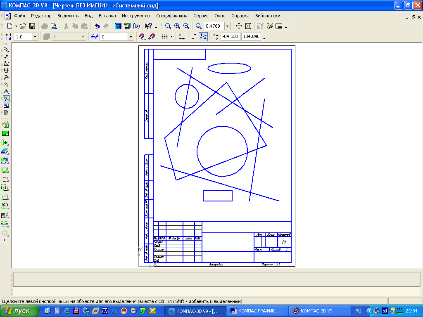This screenshot has width=423, height=317.
Task: Create a new document with the blank page icon
Action: 10,26
